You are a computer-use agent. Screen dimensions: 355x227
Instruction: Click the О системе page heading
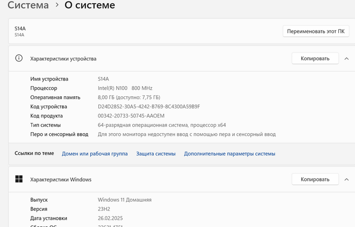90,6
